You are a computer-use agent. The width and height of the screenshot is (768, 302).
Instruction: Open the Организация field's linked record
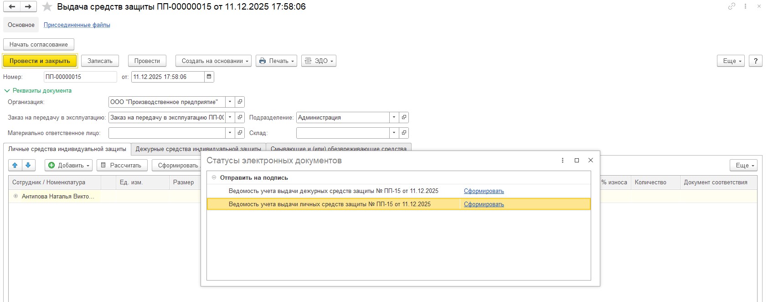[240, 102]
